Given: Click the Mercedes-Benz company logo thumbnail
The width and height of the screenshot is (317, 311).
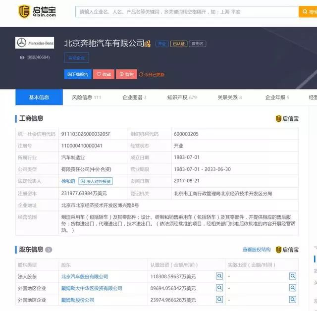Looking at the screenshot, I should [35, 43].
